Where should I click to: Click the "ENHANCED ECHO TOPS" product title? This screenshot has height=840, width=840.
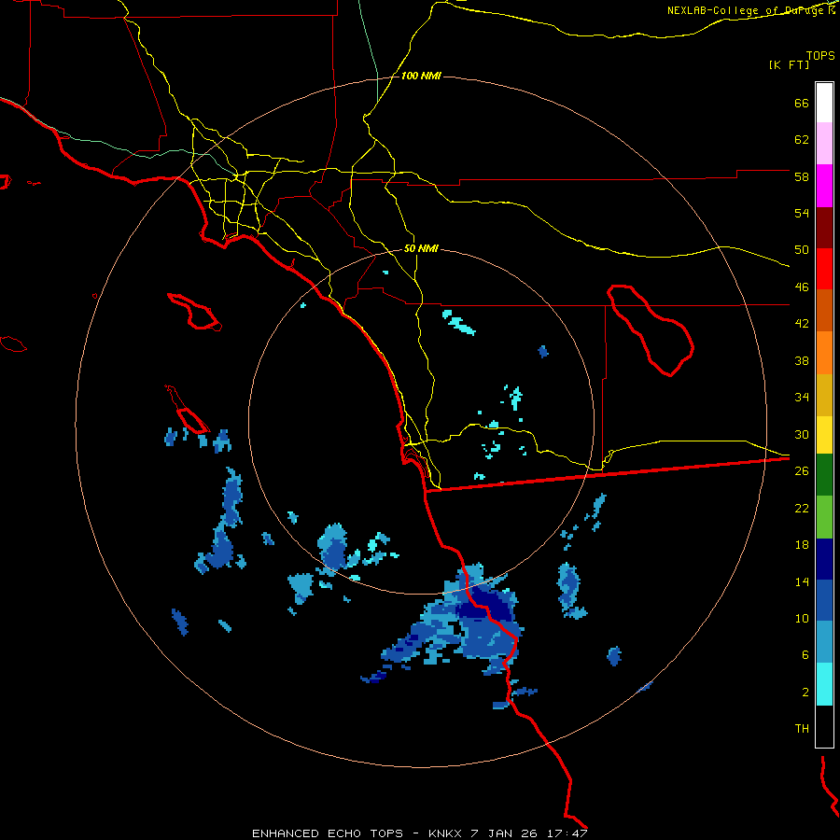328,833
